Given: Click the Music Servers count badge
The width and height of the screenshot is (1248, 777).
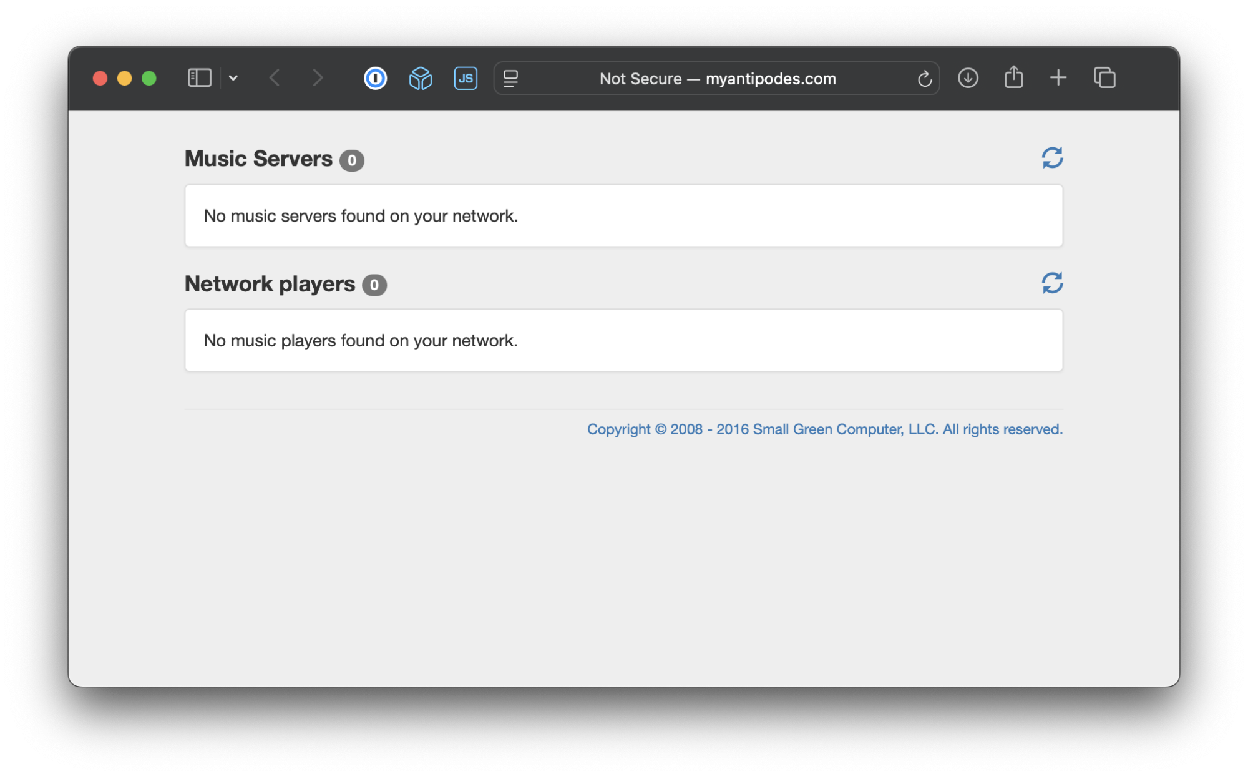Looking at the screenshot, I should (x=352, y=160).
